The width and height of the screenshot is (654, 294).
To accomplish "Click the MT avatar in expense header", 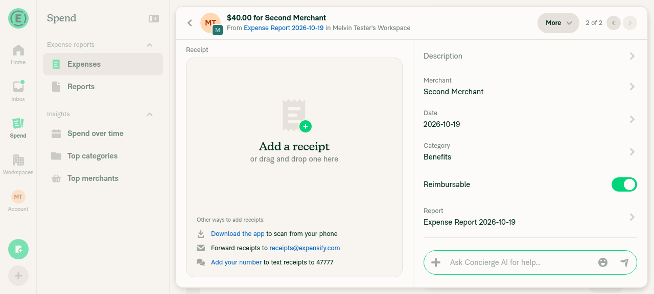I will coord(211,23).
